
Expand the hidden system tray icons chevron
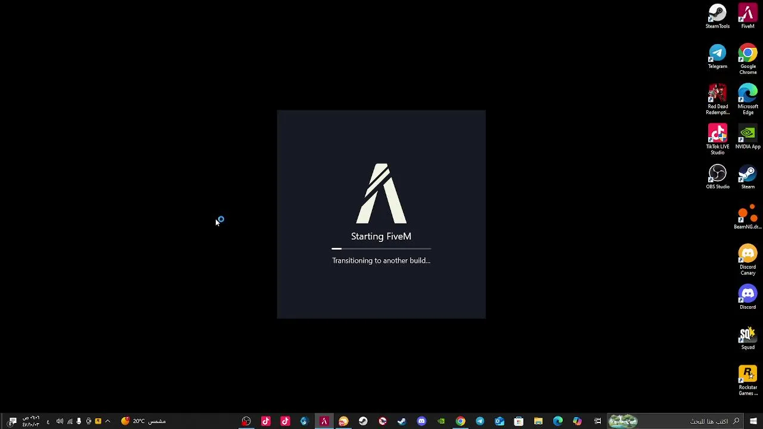coord(107,421)
